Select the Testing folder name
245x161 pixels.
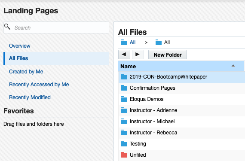click(138, 144)
